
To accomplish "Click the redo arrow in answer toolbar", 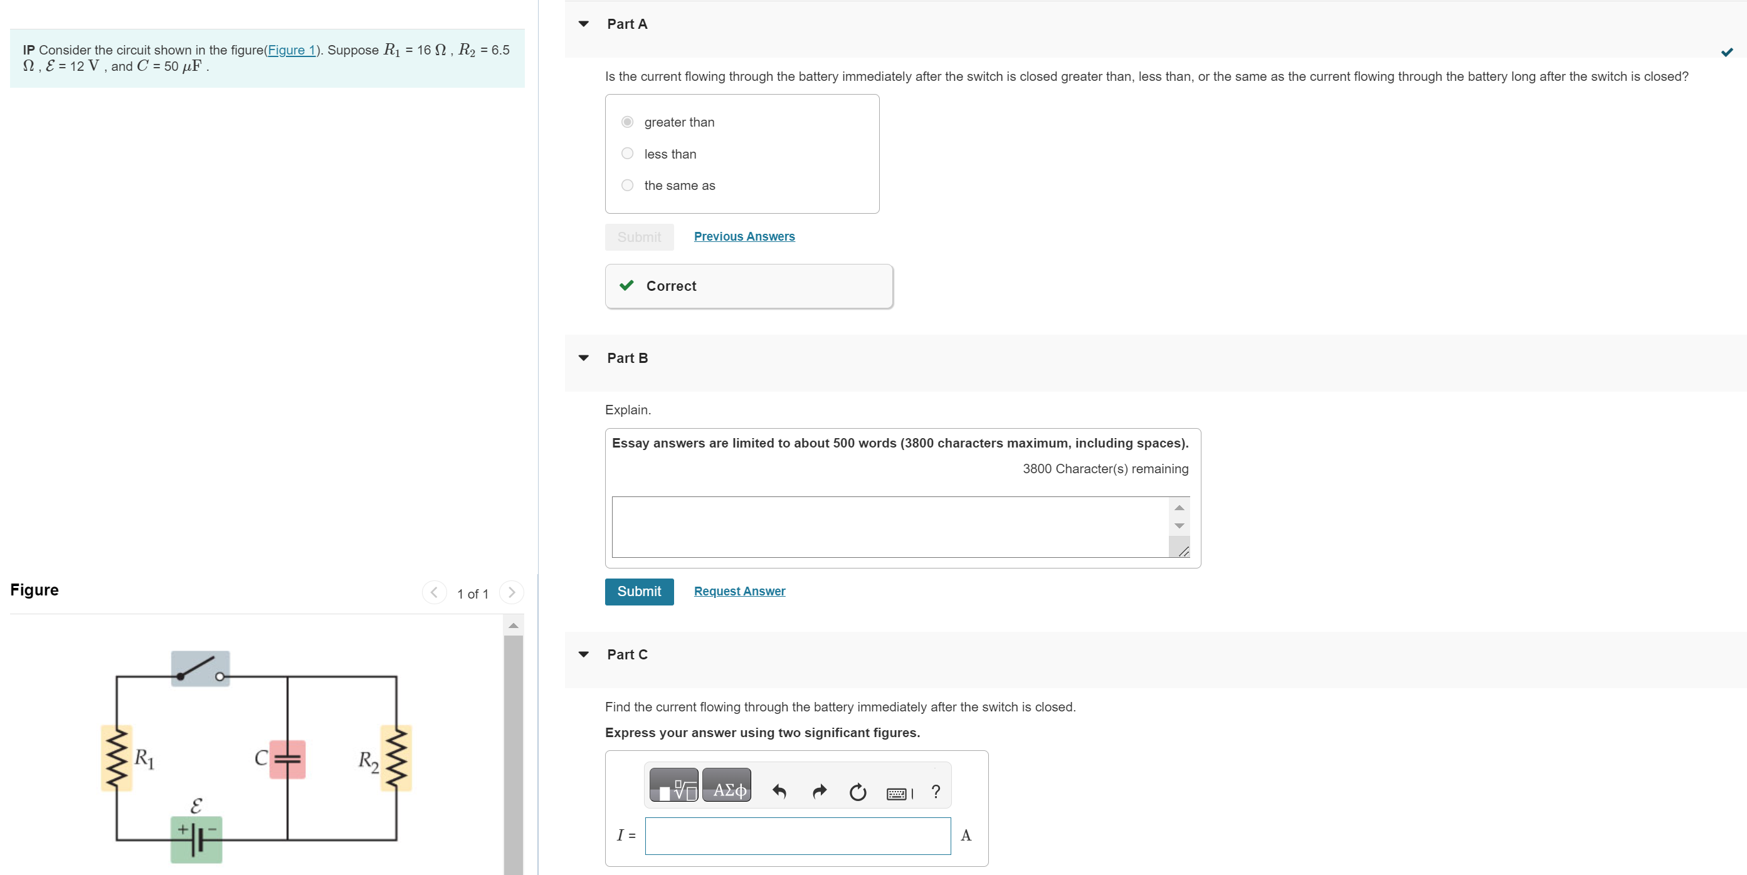I will [x=819, y=791].
